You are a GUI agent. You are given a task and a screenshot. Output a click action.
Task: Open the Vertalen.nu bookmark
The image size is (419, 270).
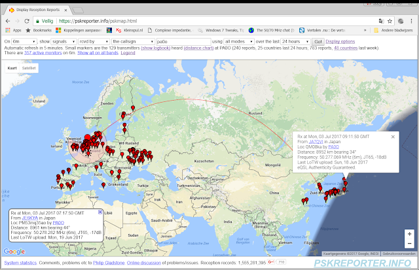pos(322,31)
